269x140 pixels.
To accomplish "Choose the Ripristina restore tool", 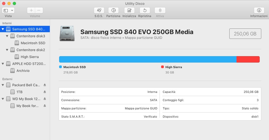I will [x=145, y=10].
